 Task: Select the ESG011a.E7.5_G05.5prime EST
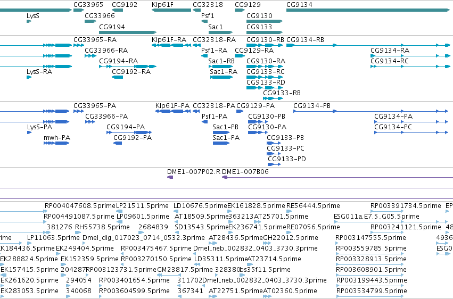coord(391,222)
